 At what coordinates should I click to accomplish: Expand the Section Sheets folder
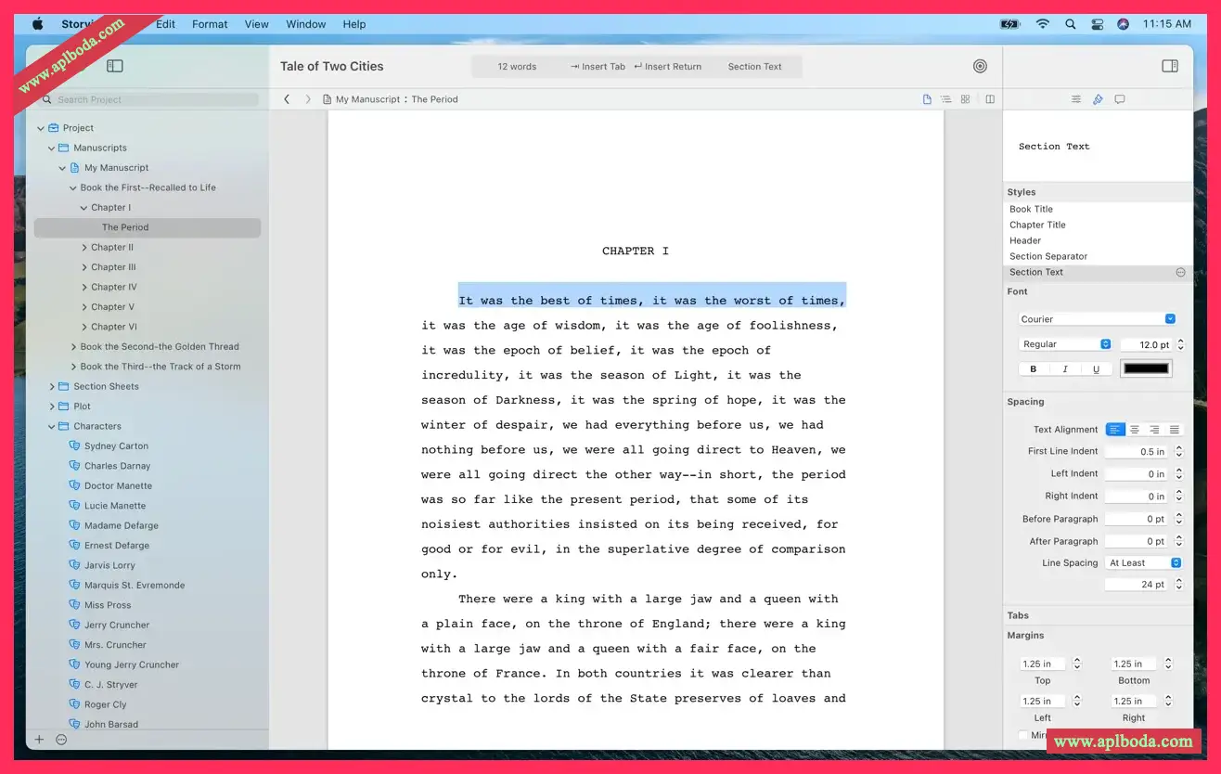52,387
